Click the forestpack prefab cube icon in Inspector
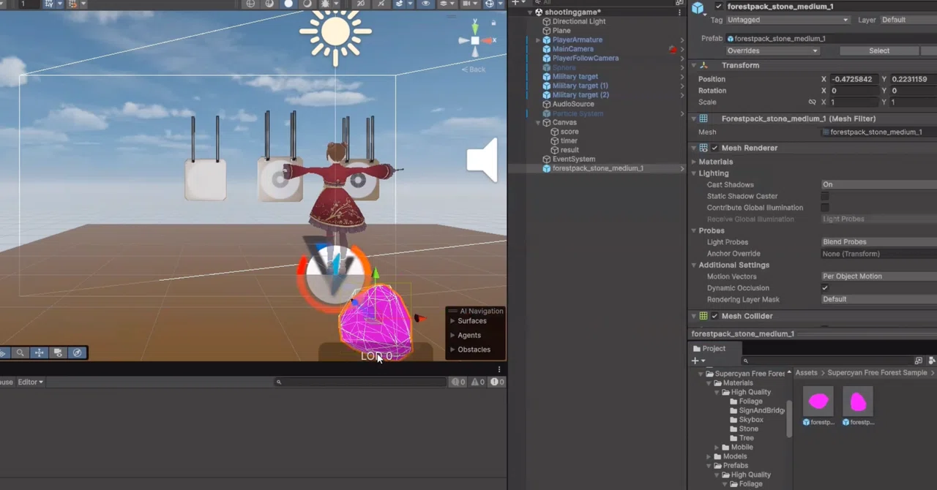Viewport: 937px width, 490px height. [x=698, y=7]
